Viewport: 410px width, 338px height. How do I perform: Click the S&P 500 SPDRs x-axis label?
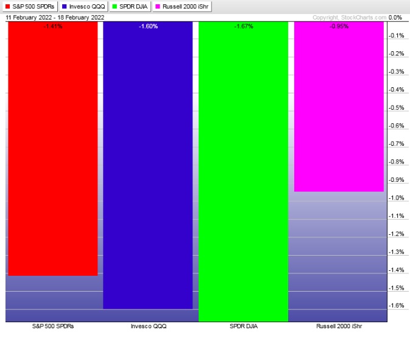pyautogui.click(x=53, y=326)
